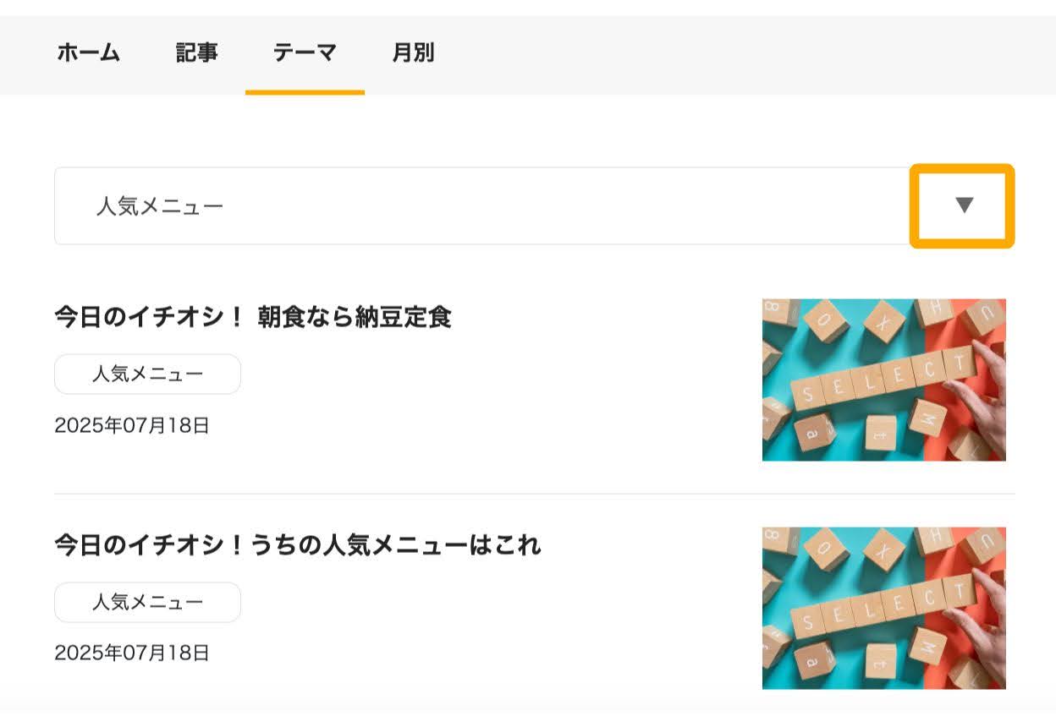
Task: Click thumbnail image of 納豆定食 article
Action: tap(884, 380)
